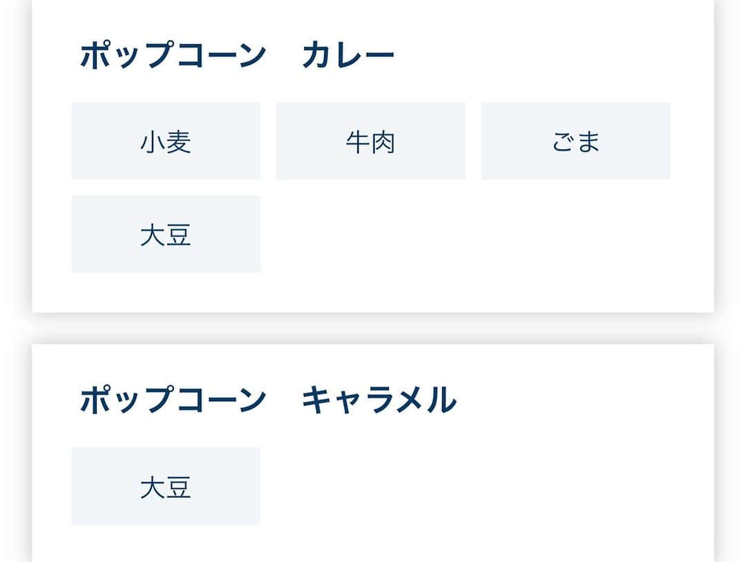The height and width of the screenshot is (562, 746).
Task: Select the 小麦 allergen tag
Action: pyautogui.click(x=166, y=141)
